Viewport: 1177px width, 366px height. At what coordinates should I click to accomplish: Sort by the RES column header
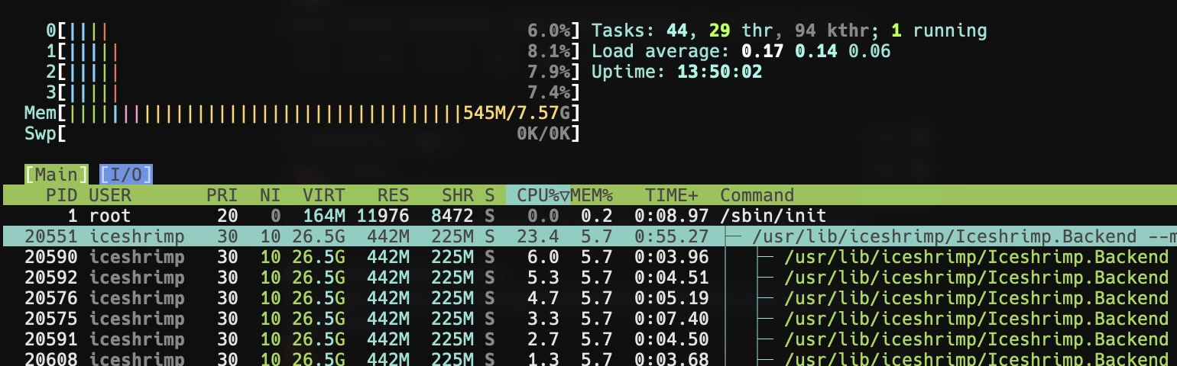pos(393,195)
